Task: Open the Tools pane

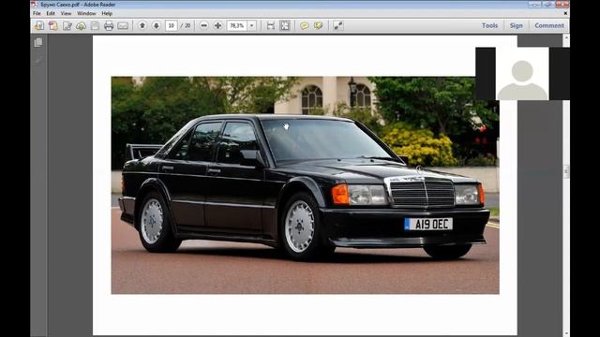Action: 489,25
